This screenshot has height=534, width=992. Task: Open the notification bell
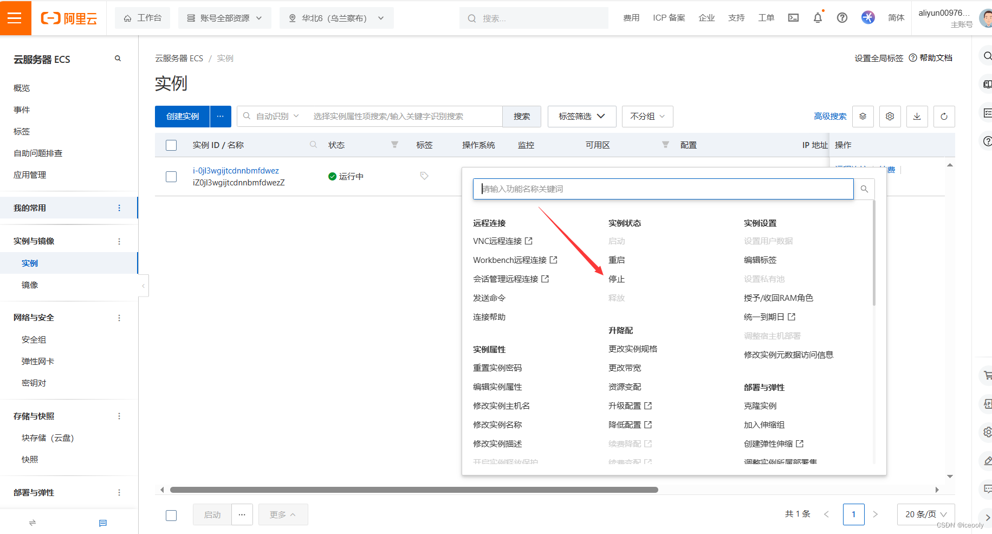818,18
